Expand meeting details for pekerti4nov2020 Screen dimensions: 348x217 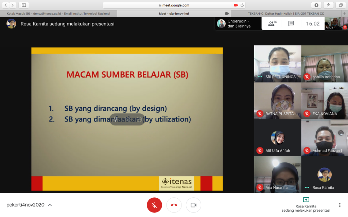50,205
